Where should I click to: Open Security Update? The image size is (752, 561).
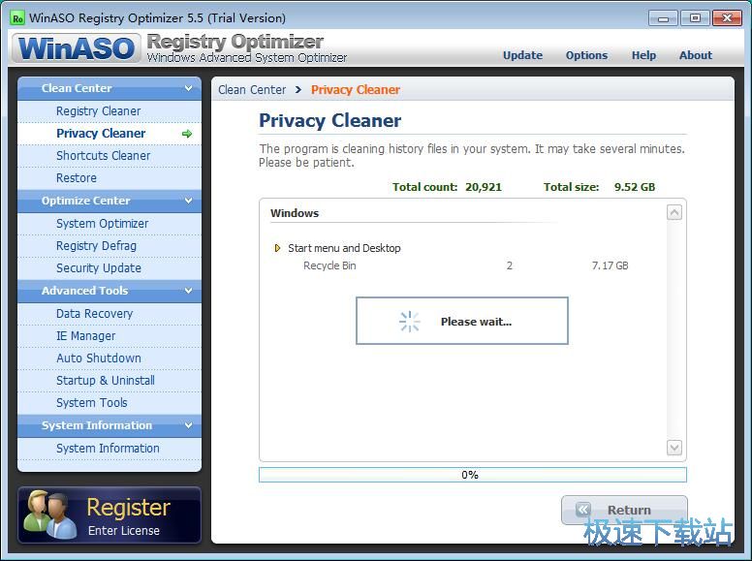coord(110,268)
